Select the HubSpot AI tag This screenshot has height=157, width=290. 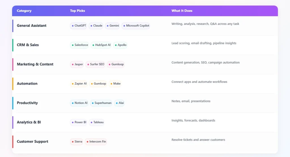point(101,45)
